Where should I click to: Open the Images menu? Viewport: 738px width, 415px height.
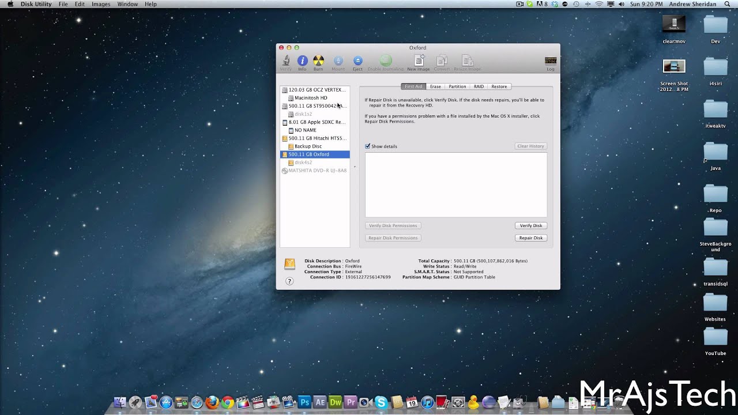coord(101,4)
